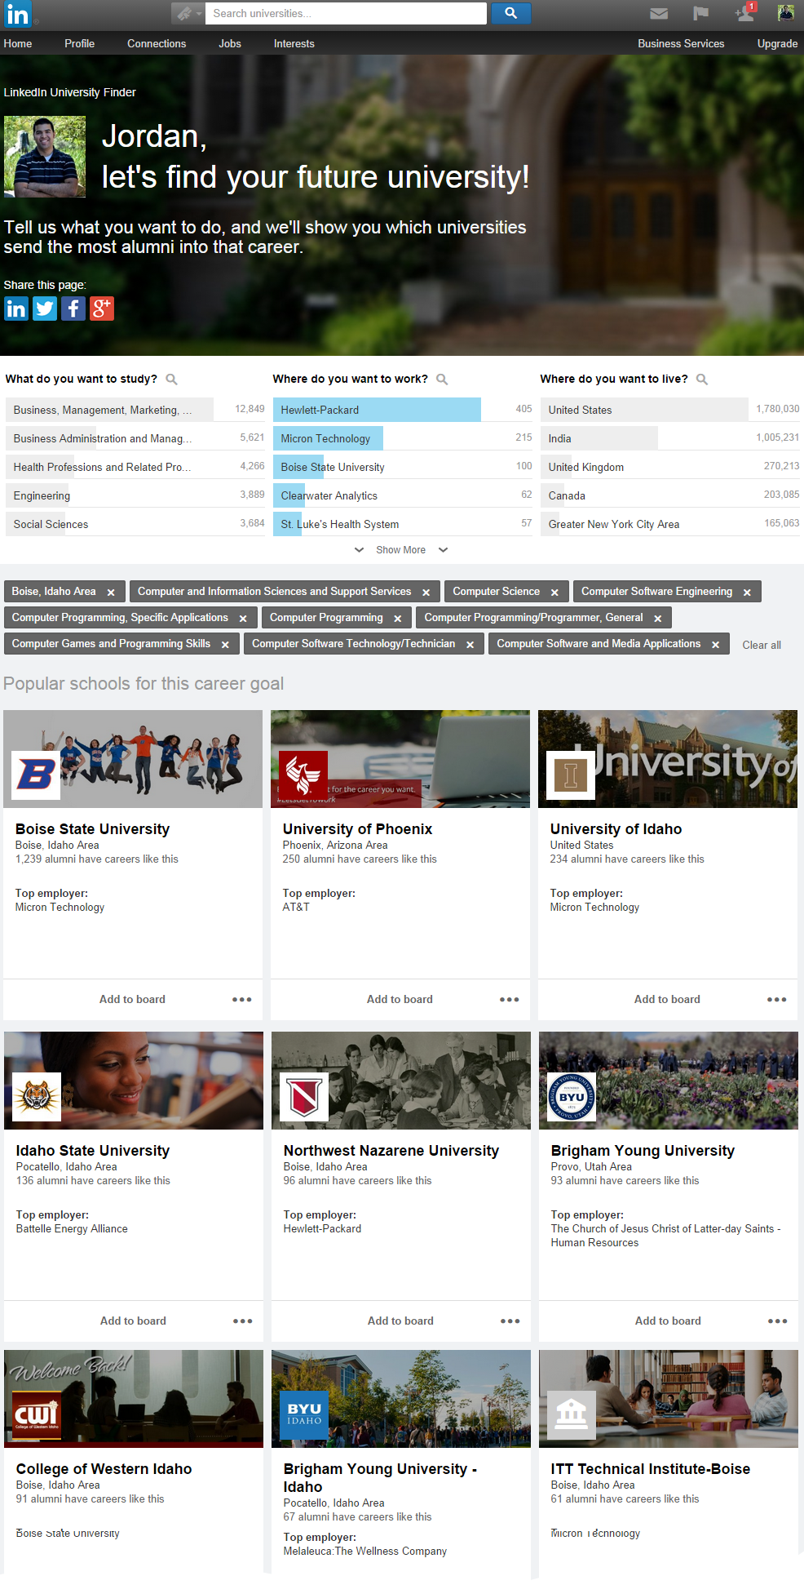Open more options for Idaho State University card
This screenshot has height=1585, width=804.
[x=243, y=1321]
